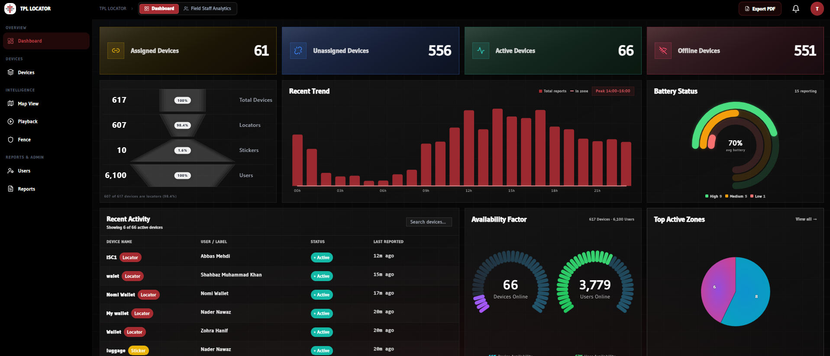The width and height of the screenshot is (830, 356).
Task: Open Playback from the sidebar
Action: coord(46,122)
